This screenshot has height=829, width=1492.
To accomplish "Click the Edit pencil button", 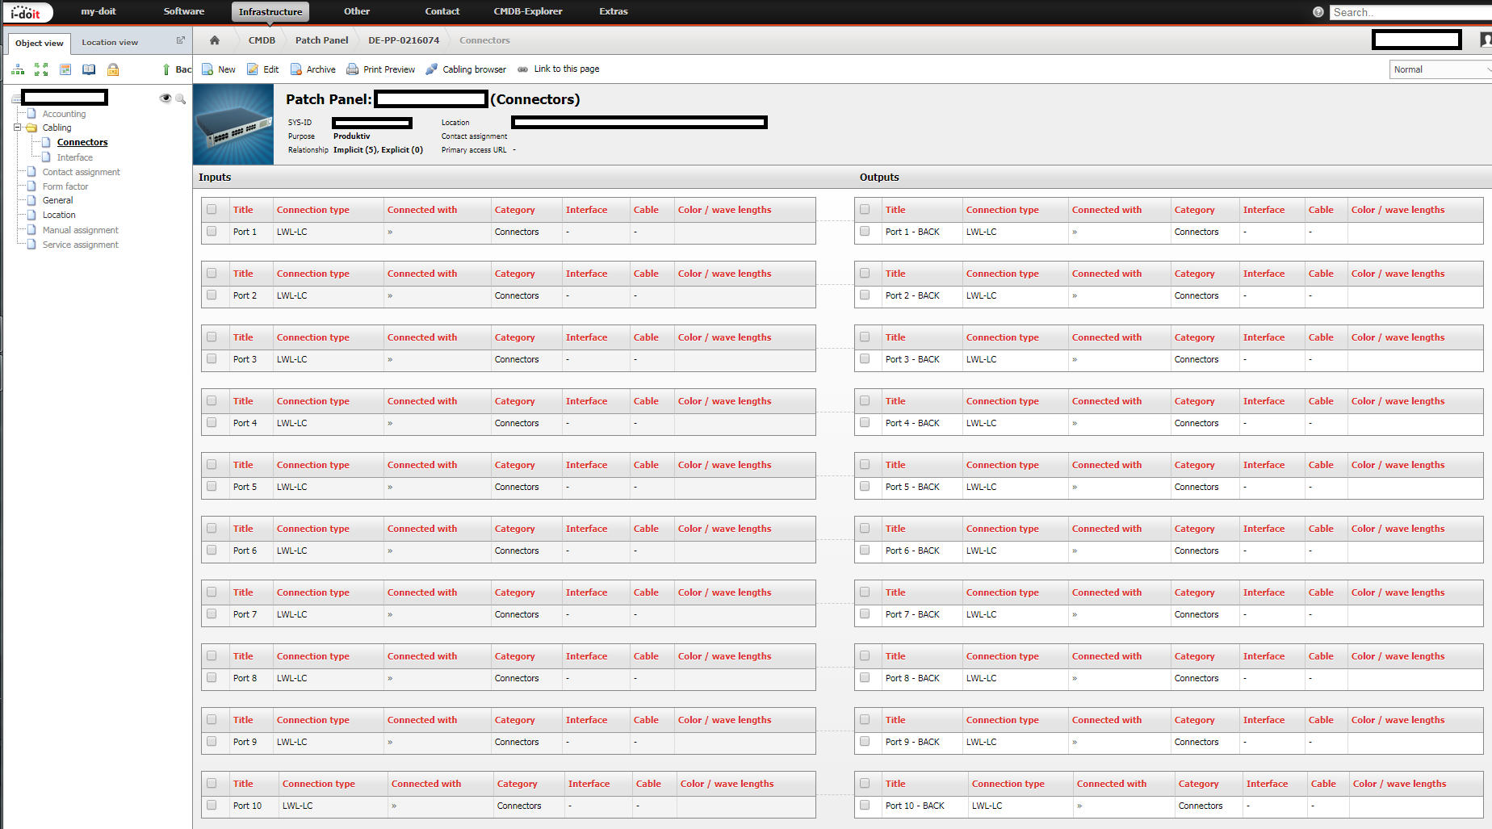I will click(263, 69).
